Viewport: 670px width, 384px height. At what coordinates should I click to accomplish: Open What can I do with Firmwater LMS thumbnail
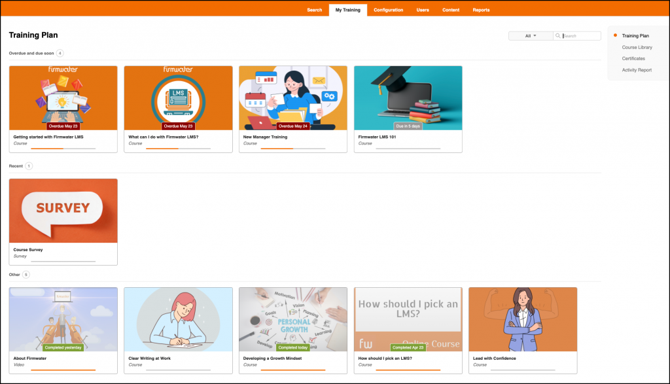click(x=178, y=98)
